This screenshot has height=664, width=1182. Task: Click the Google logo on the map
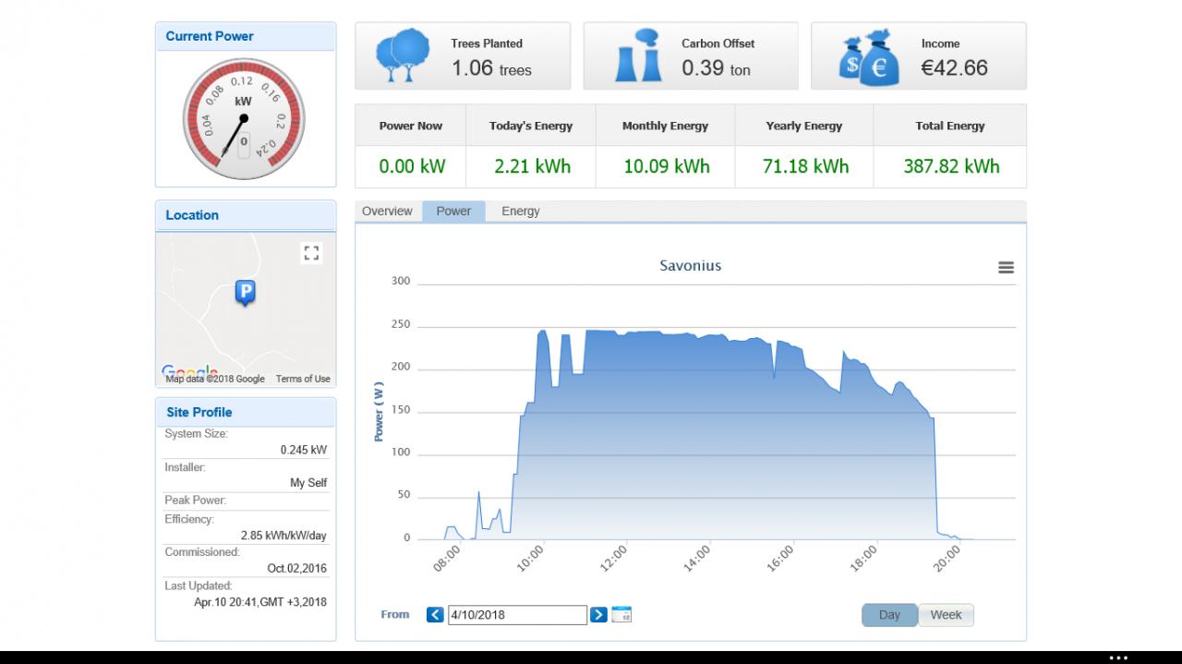pyautogui.click(x=189, y=371)
